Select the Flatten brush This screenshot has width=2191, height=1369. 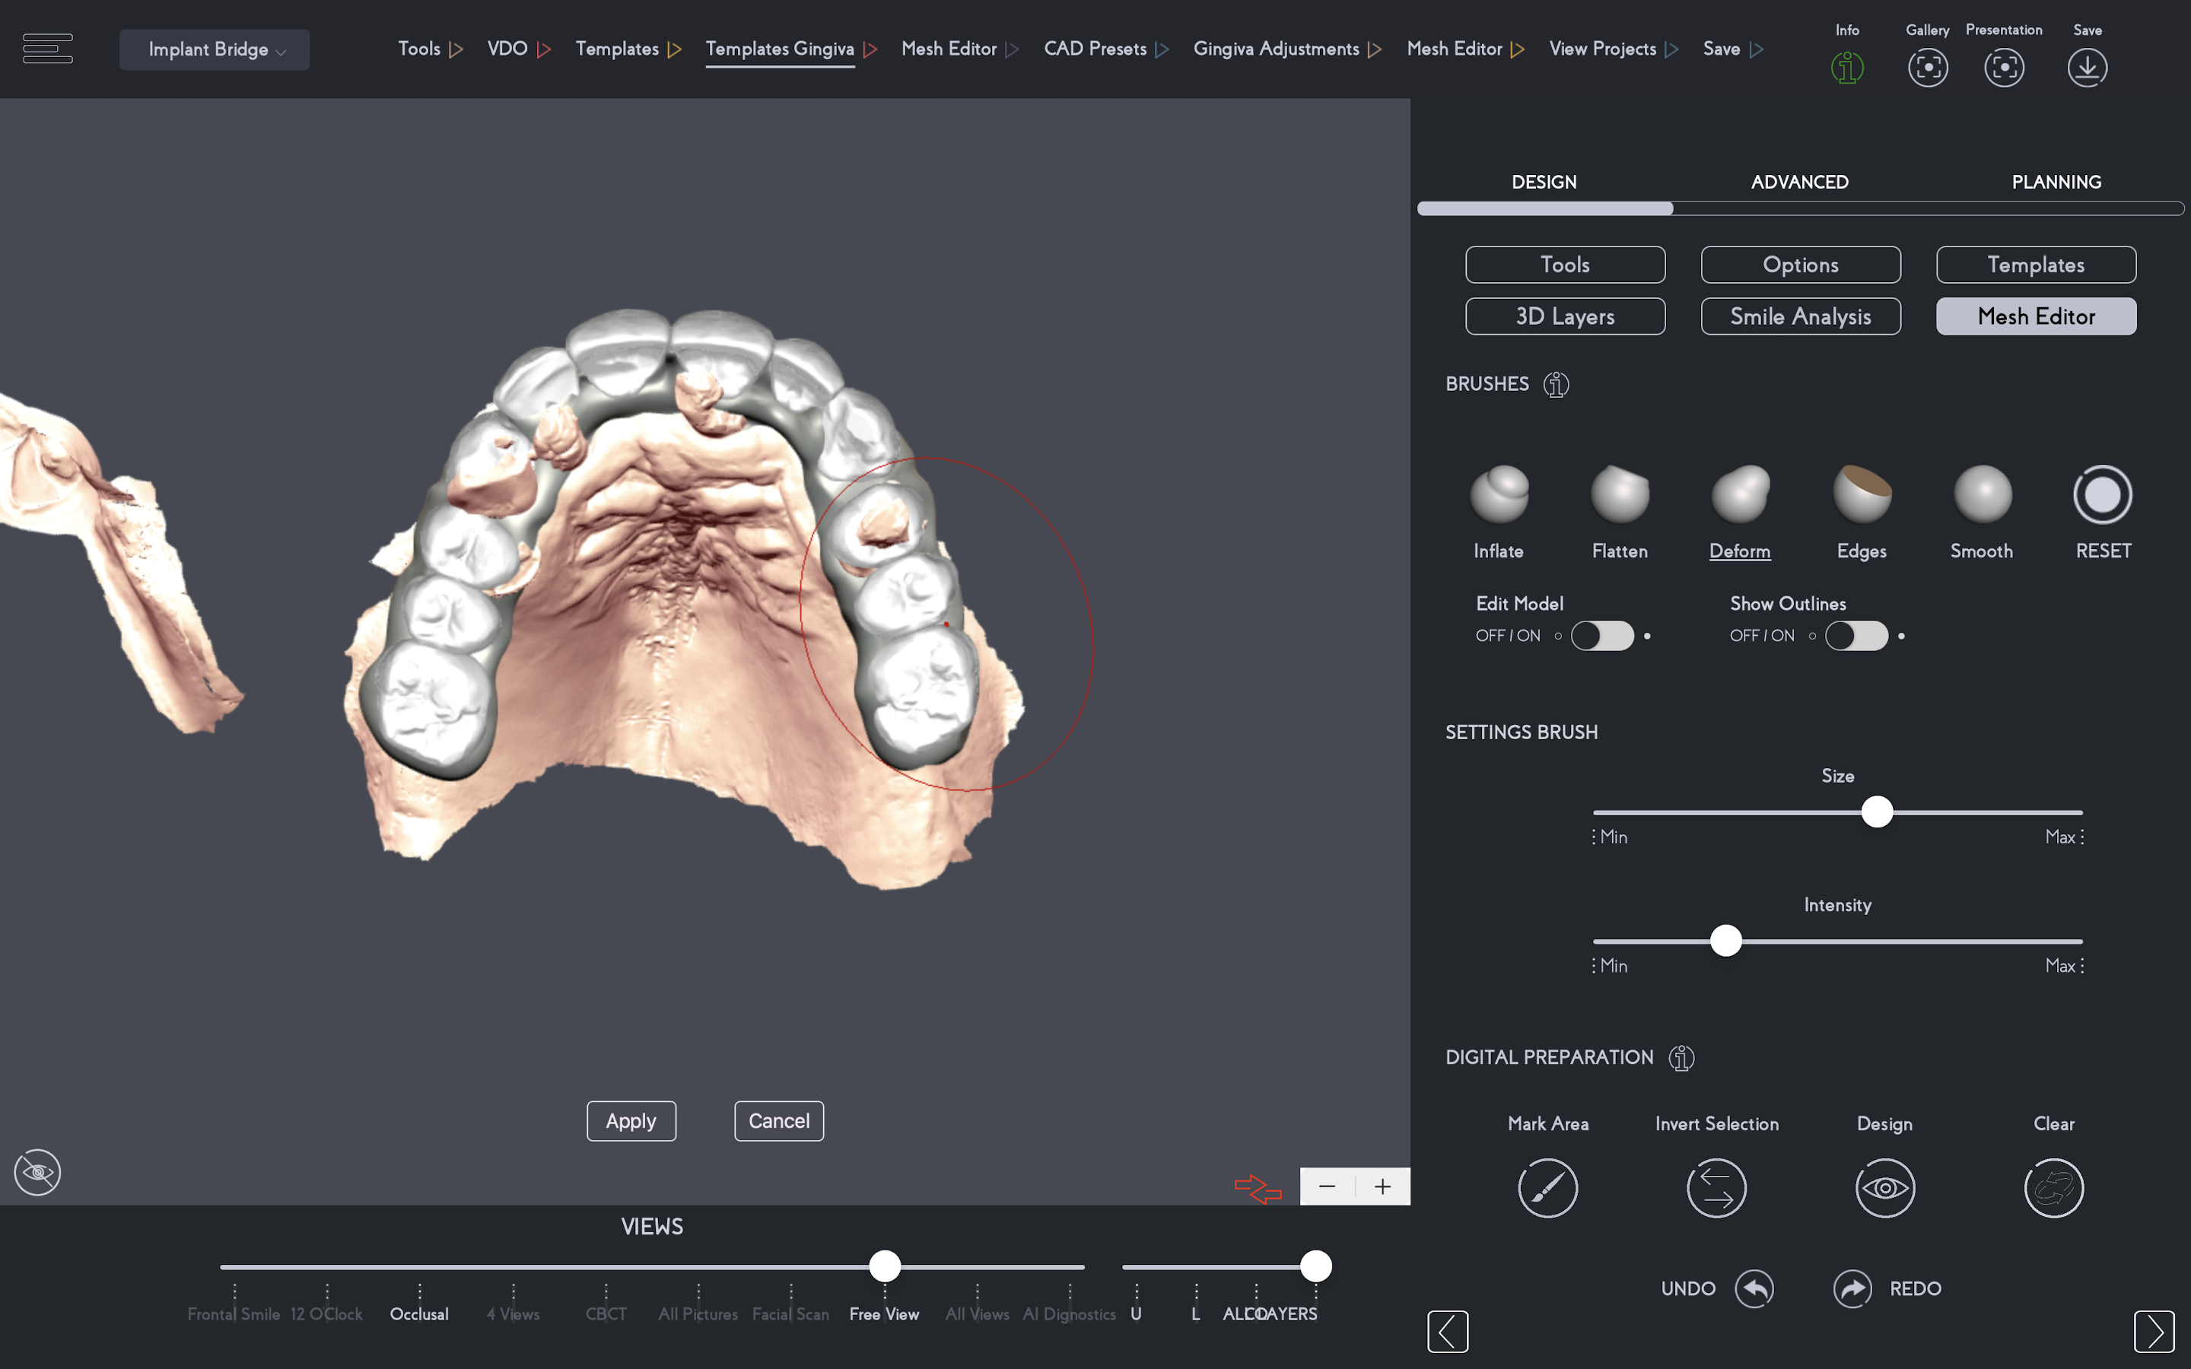click(x=1620, y=494)
